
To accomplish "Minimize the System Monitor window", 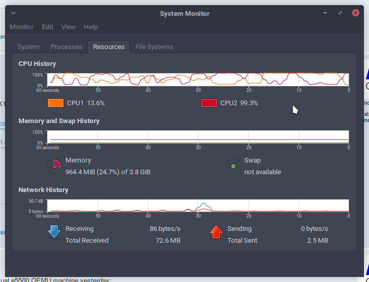I will point(326,13).
